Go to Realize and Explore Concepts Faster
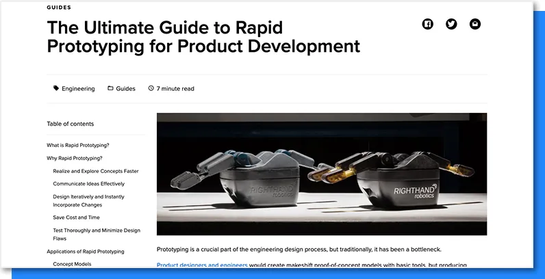This screenshot has width=545, height=279. click(x=96, y=171)
